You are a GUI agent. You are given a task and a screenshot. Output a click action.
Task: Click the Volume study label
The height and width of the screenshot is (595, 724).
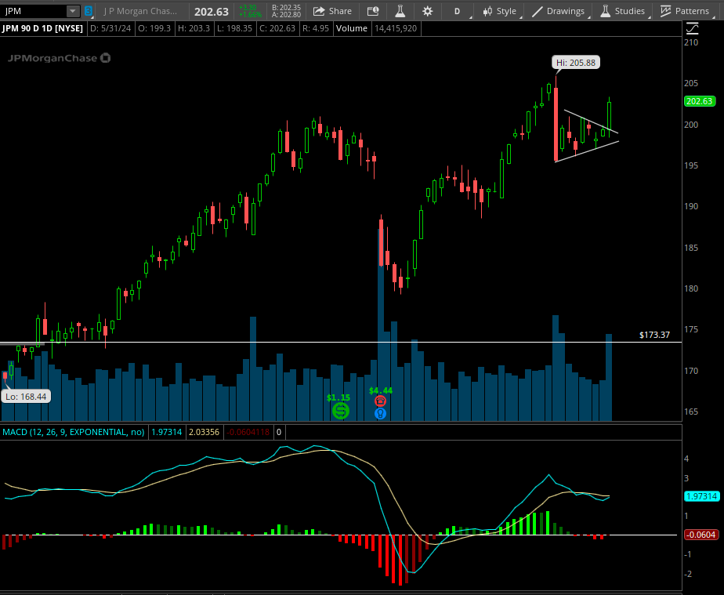[352, 28]
